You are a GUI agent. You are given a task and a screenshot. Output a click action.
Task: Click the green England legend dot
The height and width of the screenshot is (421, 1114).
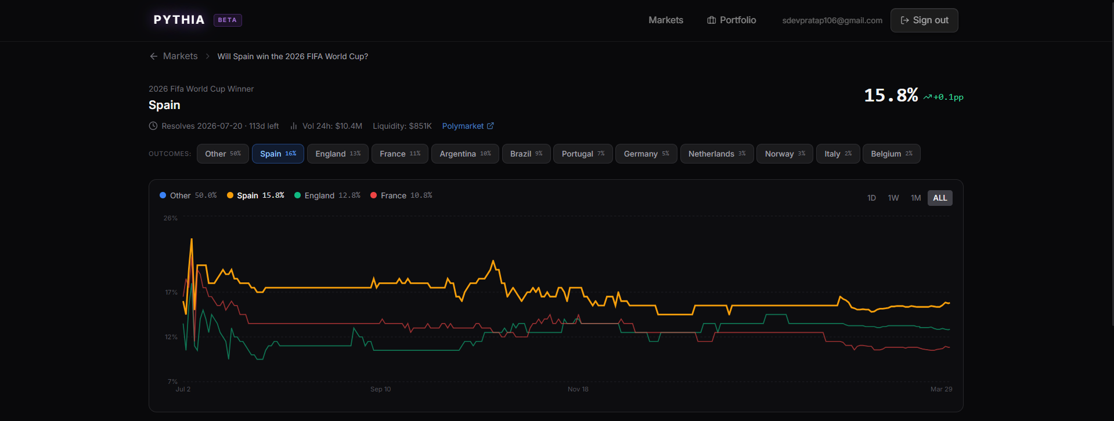[298, 195]
